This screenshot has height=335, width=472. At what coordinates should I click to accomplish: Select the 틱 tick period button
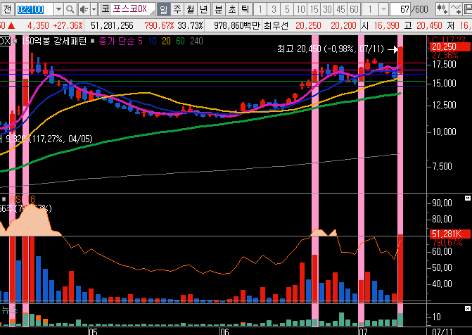pos(245,9)
